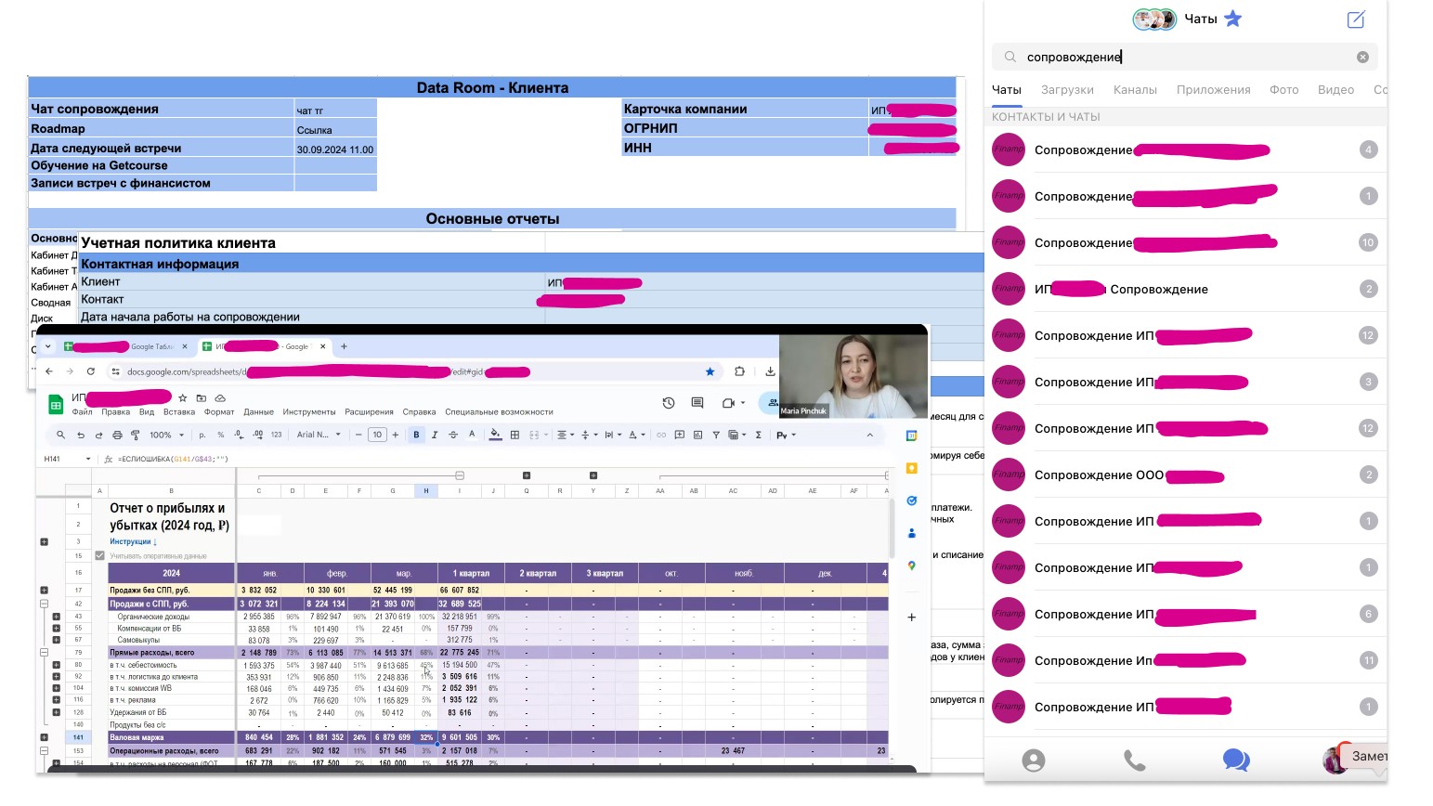The height and width of the screenshot is (806, 1433).
Task: Open the contacts icon in the chat bottom bar
Action: [x=1033, y=760]
